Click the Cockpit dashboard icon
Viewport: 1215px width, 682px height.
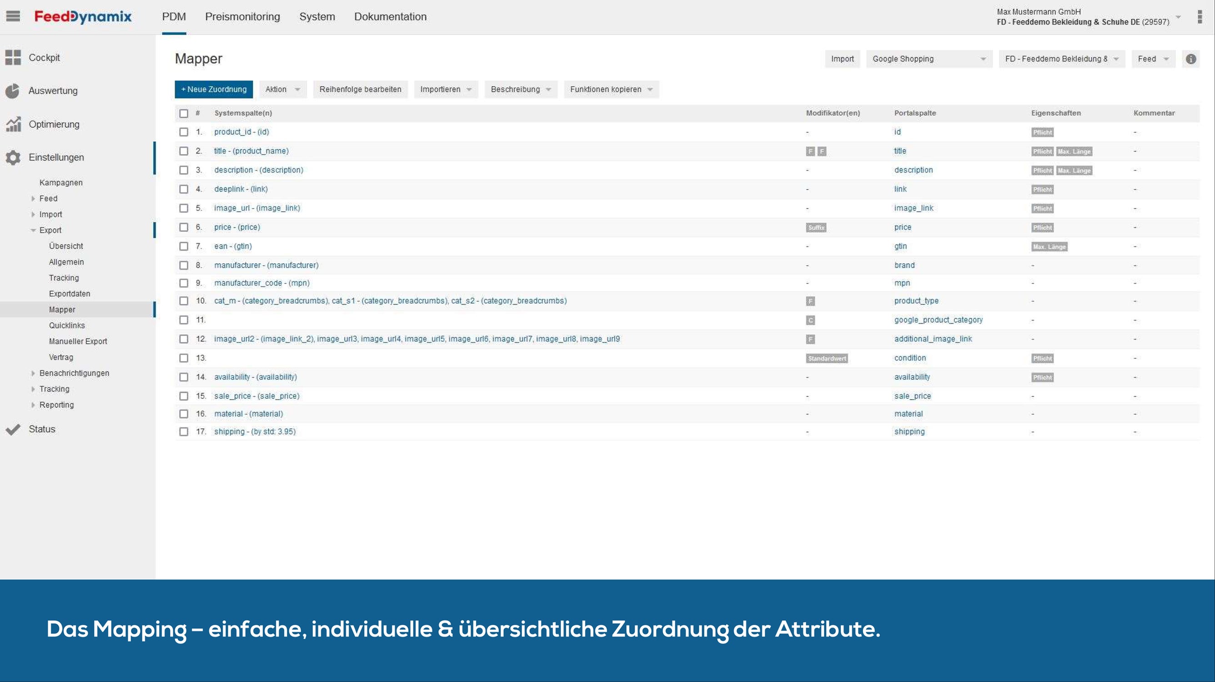[x=13, y=58]
